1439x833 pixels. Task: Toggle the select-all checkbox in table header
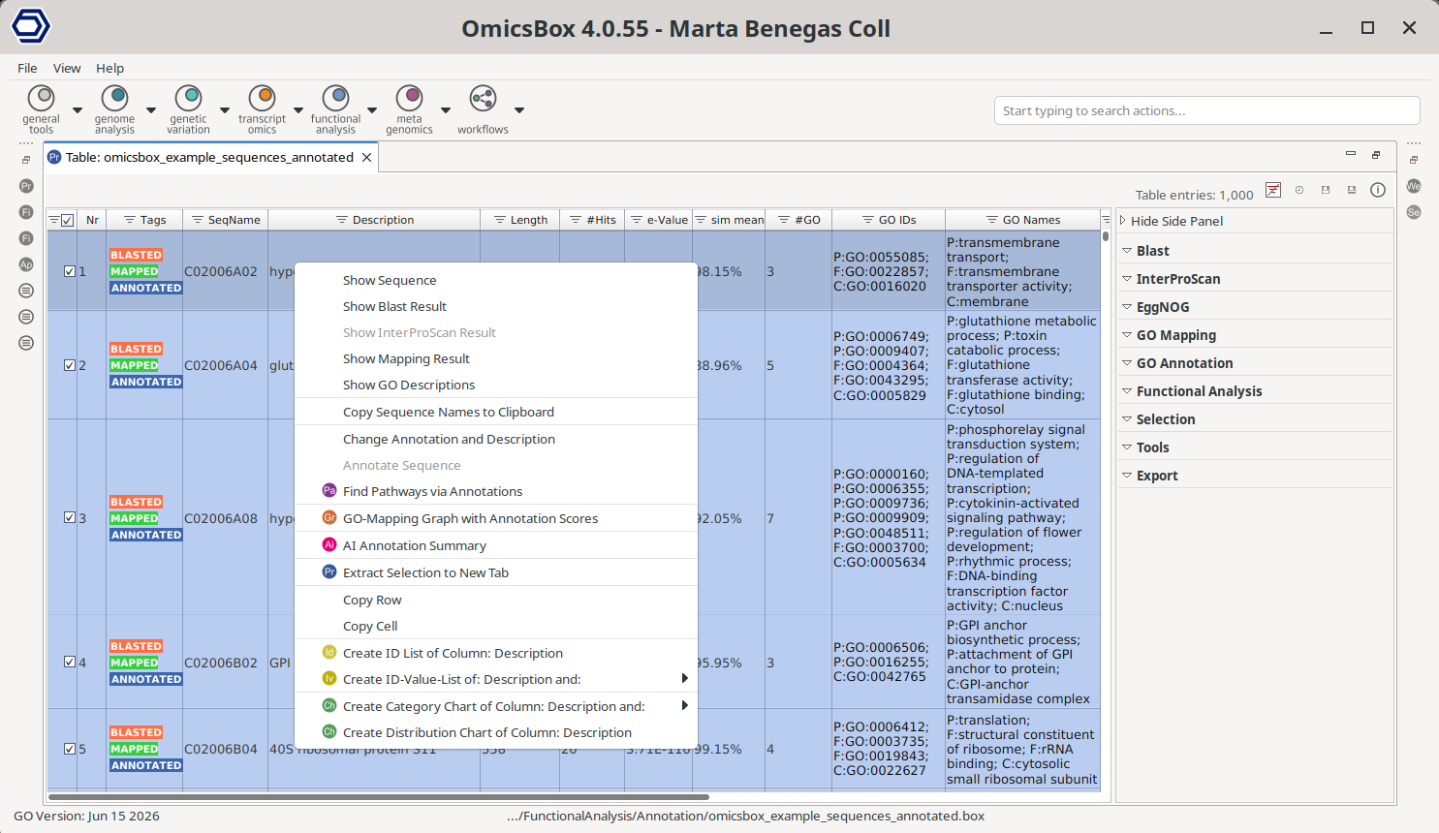coord(67,220)
